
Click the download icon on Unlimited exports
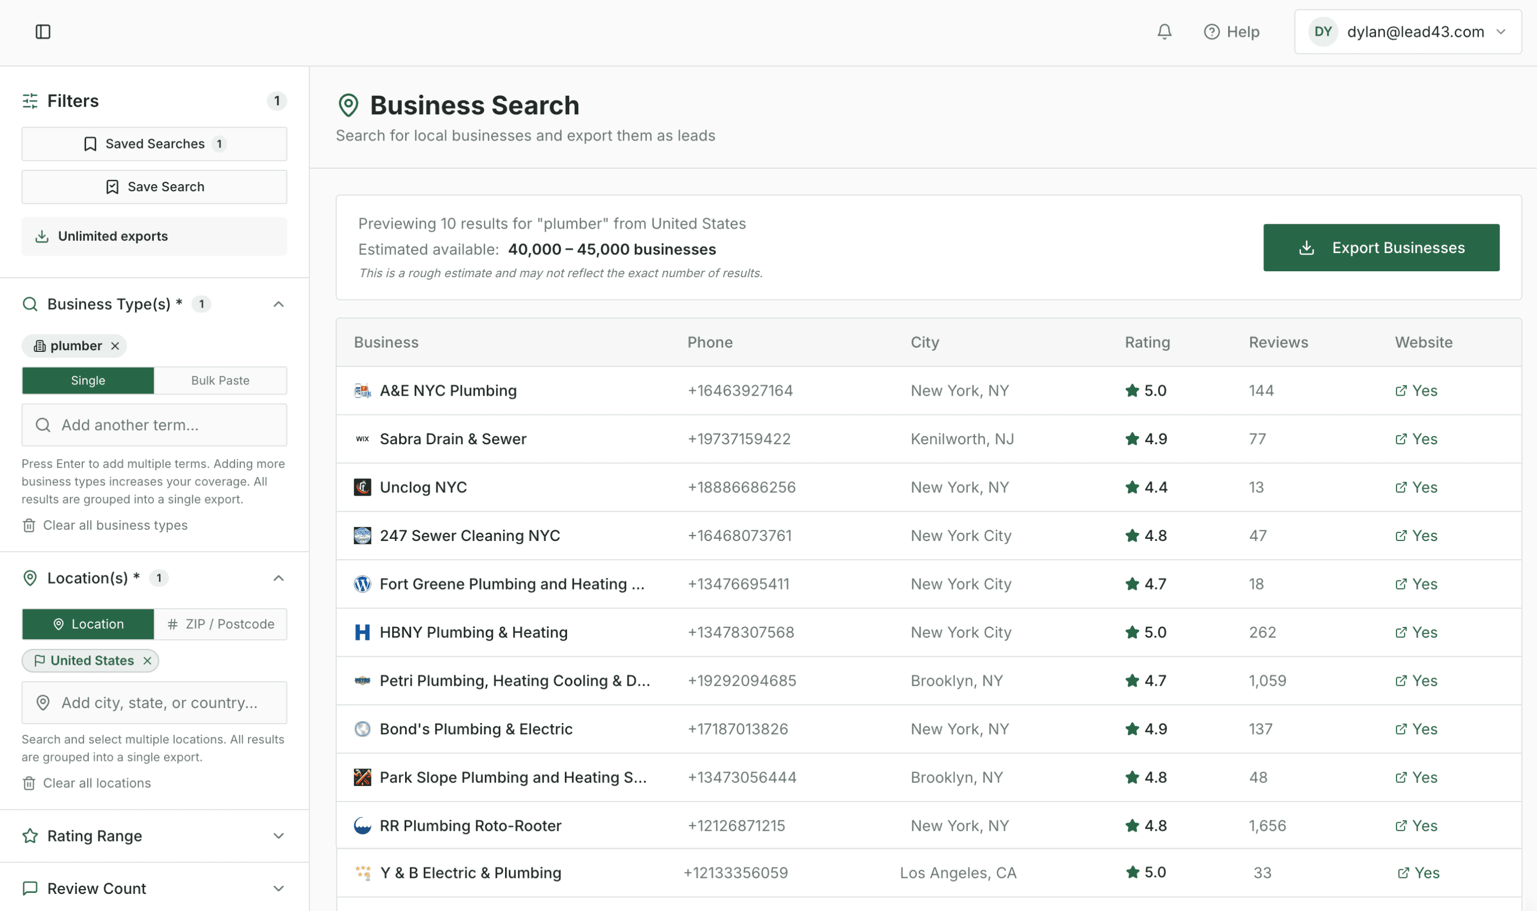[x=42, y=237]
